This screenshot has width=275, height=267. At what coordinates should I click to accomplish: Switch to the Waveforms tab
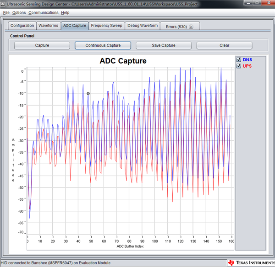(48, 26)
